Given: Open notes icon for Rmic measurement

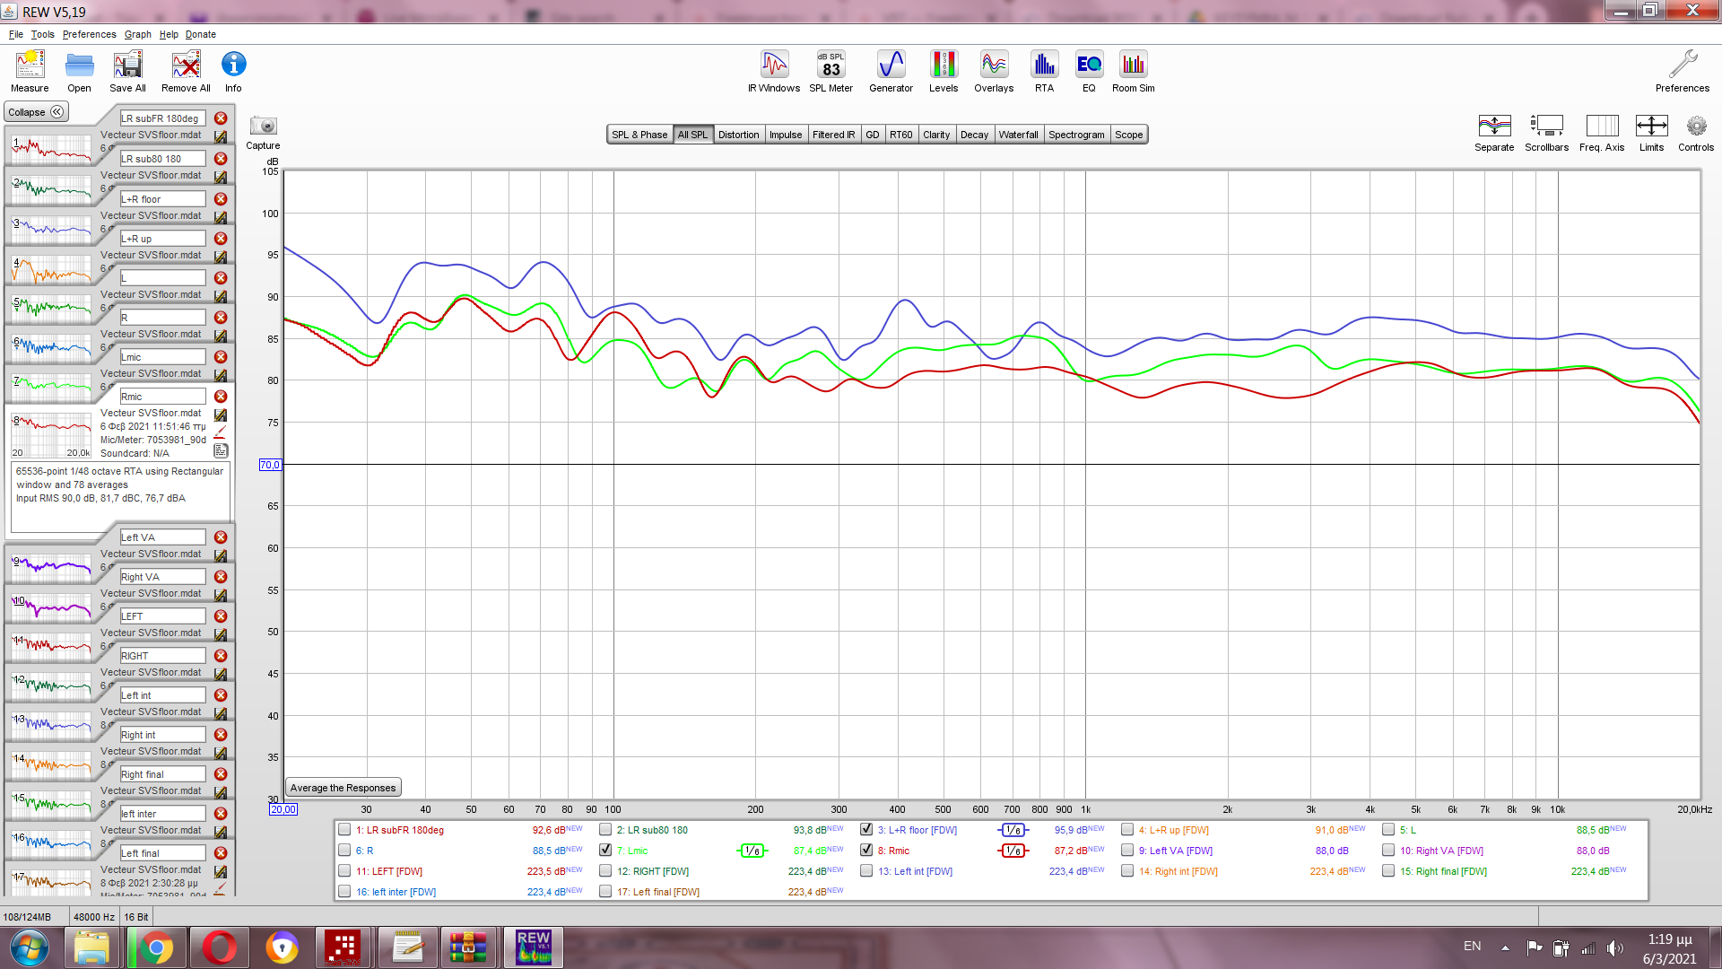Looking at the screenshot, I should coord(221,451).
